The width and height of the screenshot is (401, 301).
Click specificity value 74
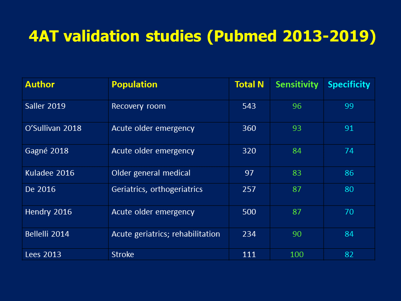(349, 151)
